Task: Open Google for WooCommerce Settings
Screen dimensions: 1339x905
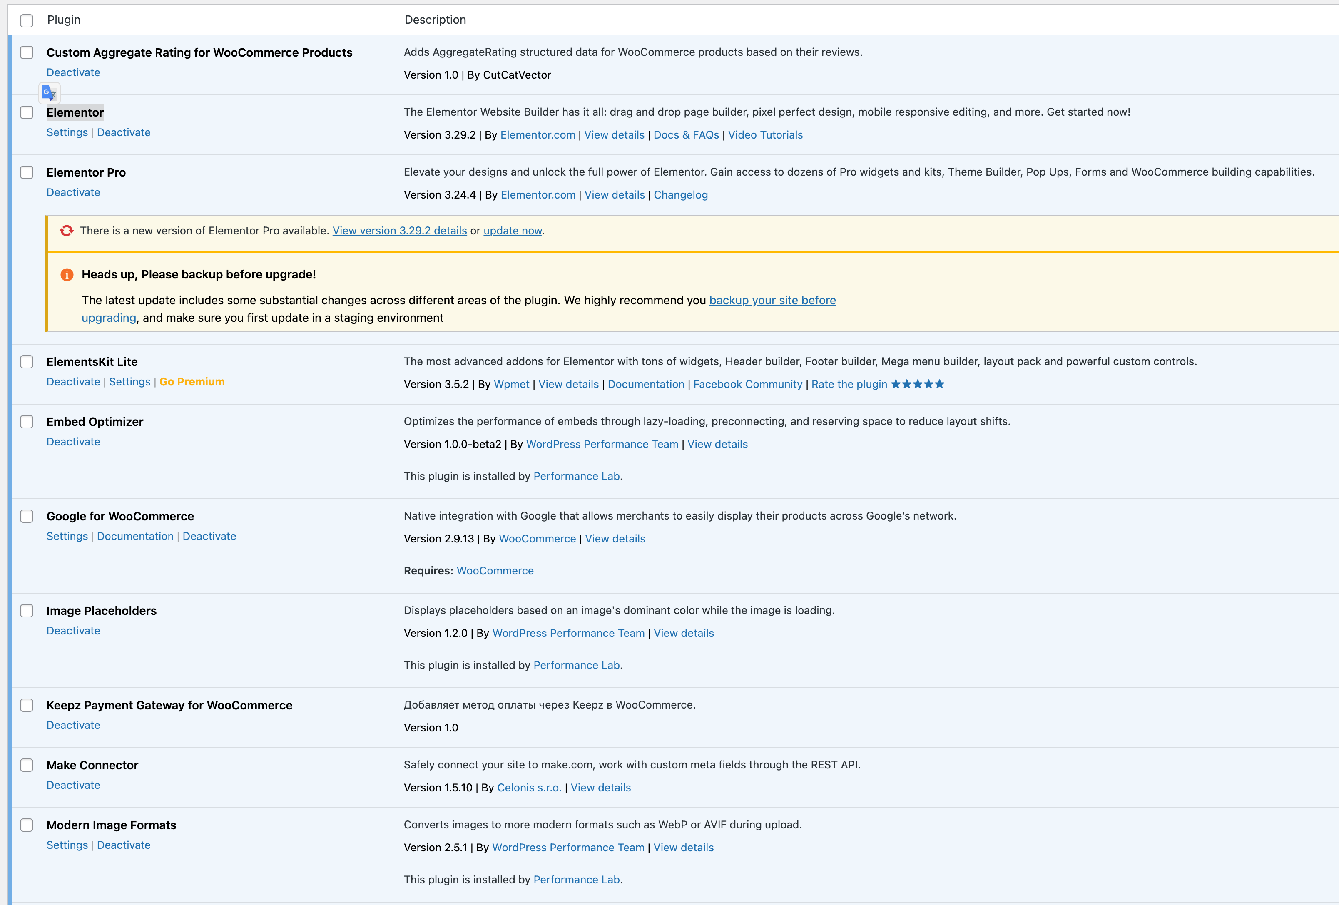Action: coord(67,536)
